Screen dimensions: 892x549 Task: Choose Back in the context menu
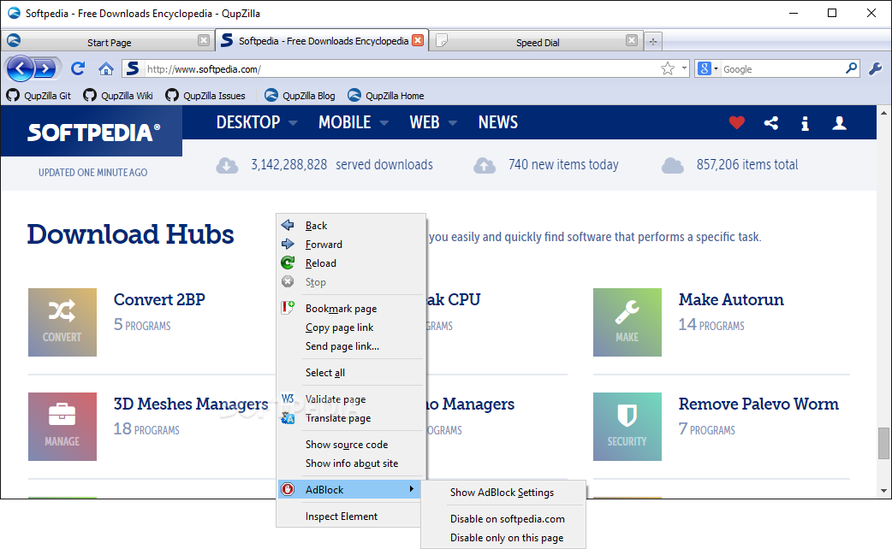click(351, 226)
